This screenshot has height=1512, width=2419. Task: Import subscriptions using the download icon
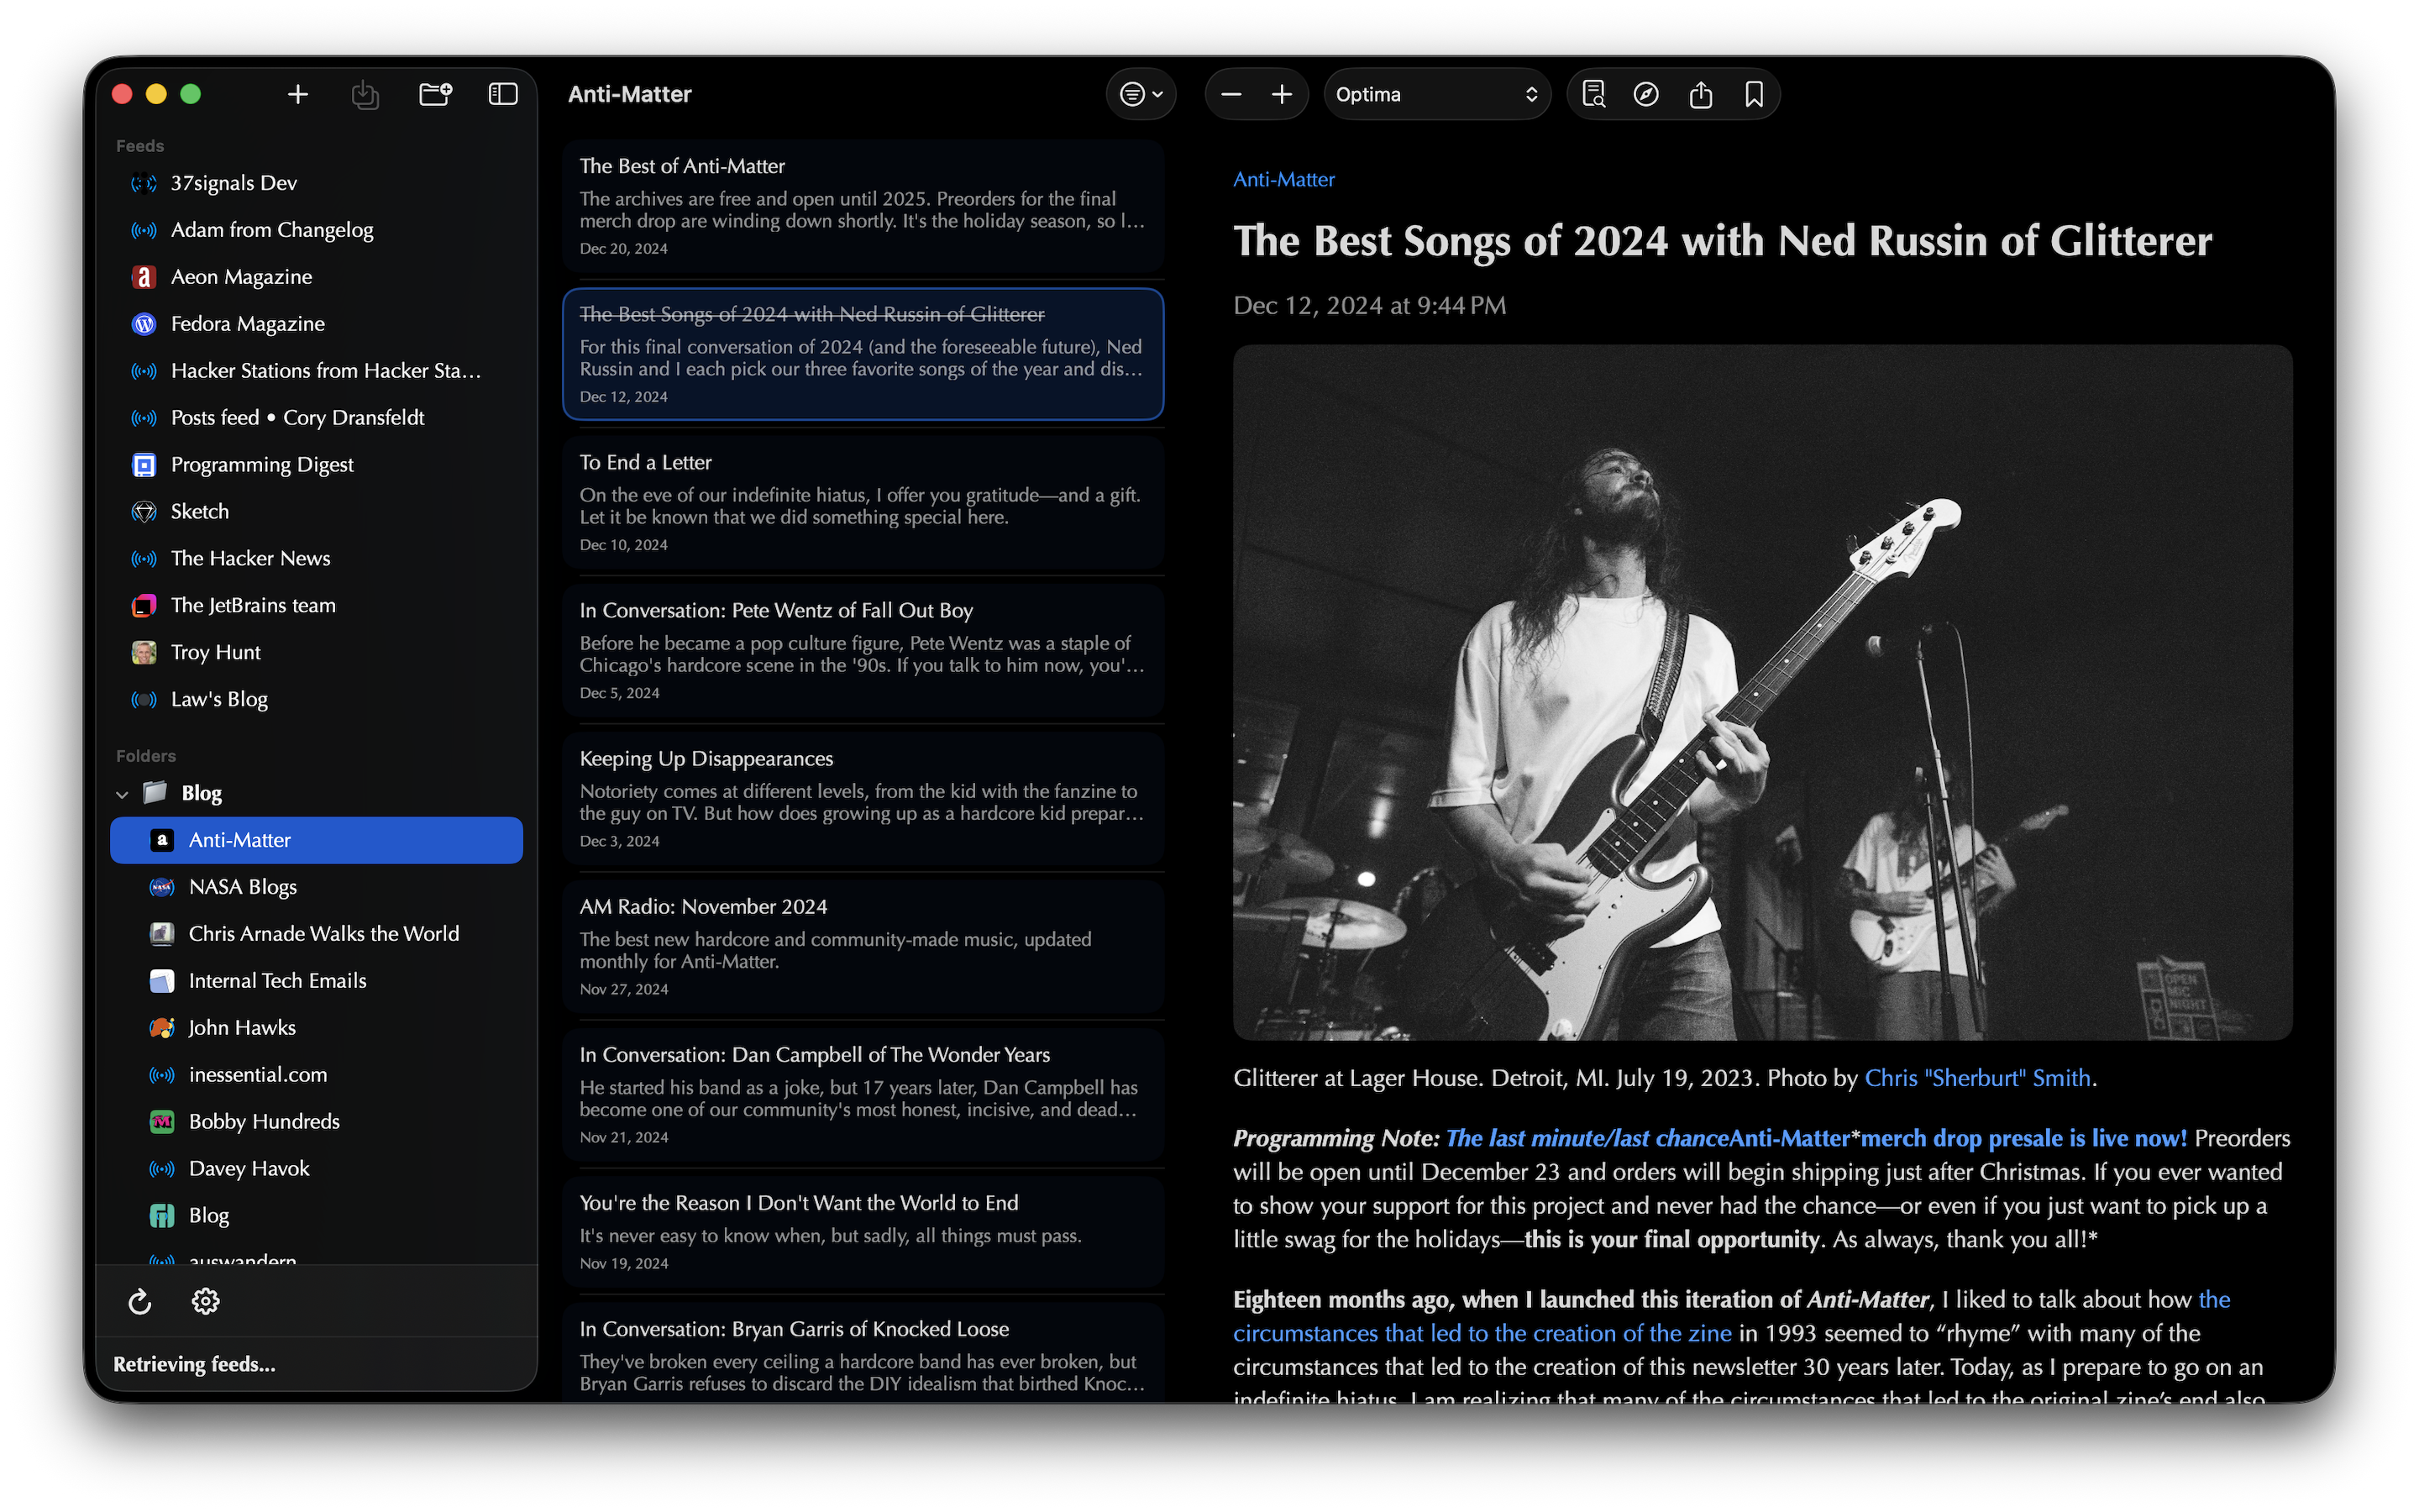click(x=365, y=94)
